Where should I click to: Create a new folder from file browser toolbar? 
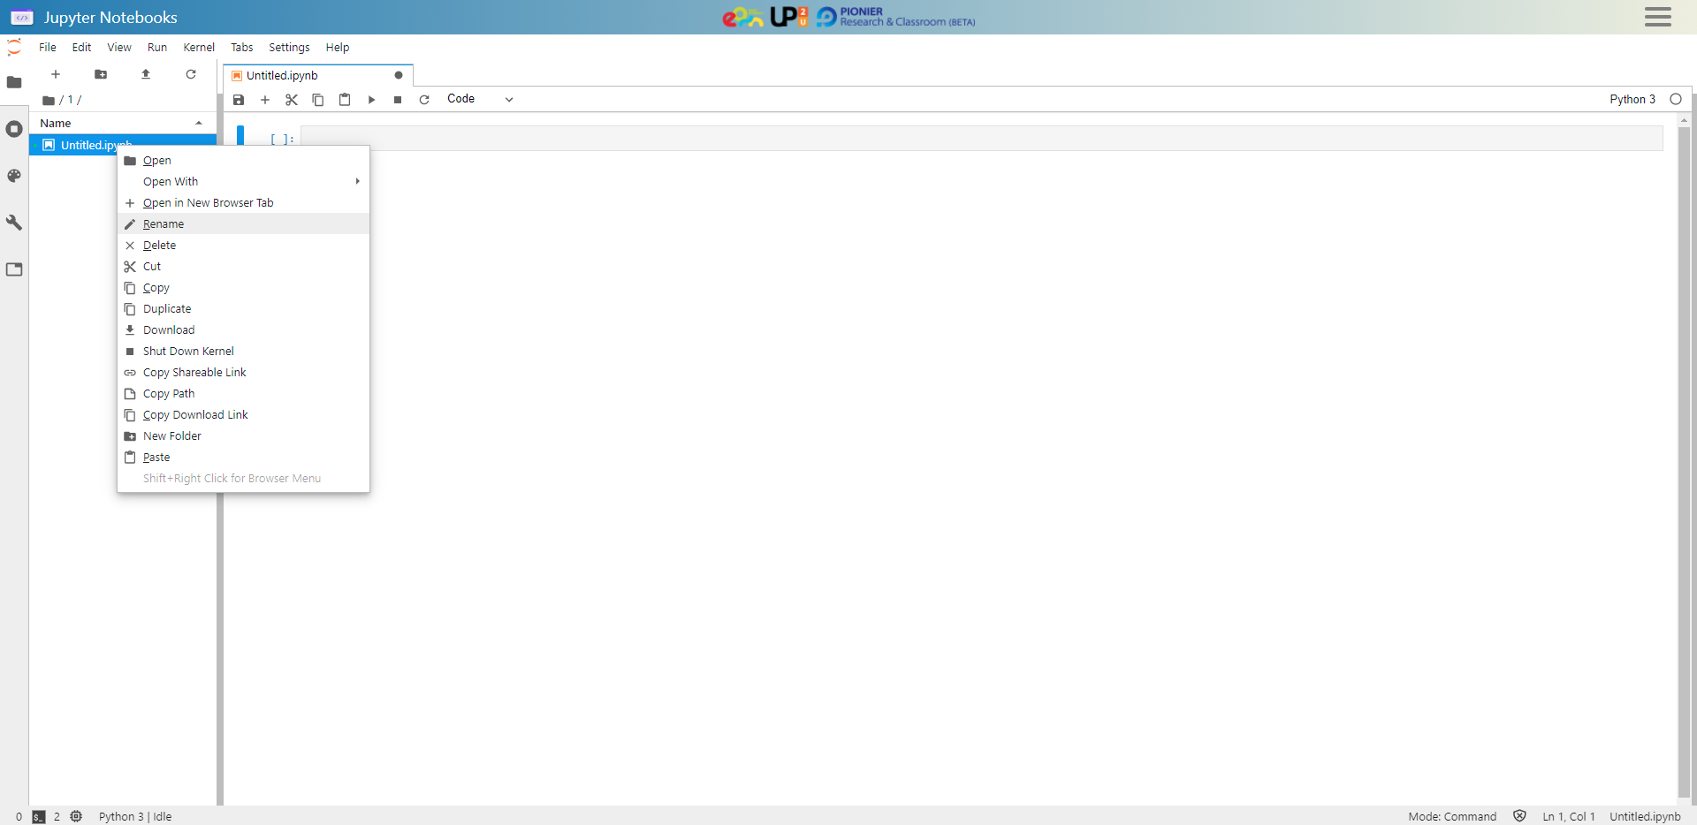(x=101, y=74)
